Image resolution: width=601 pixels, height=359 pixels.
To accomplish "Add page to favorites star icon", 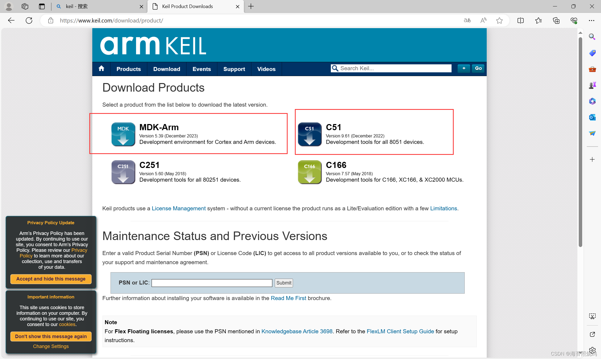I will tap(499, 20).
